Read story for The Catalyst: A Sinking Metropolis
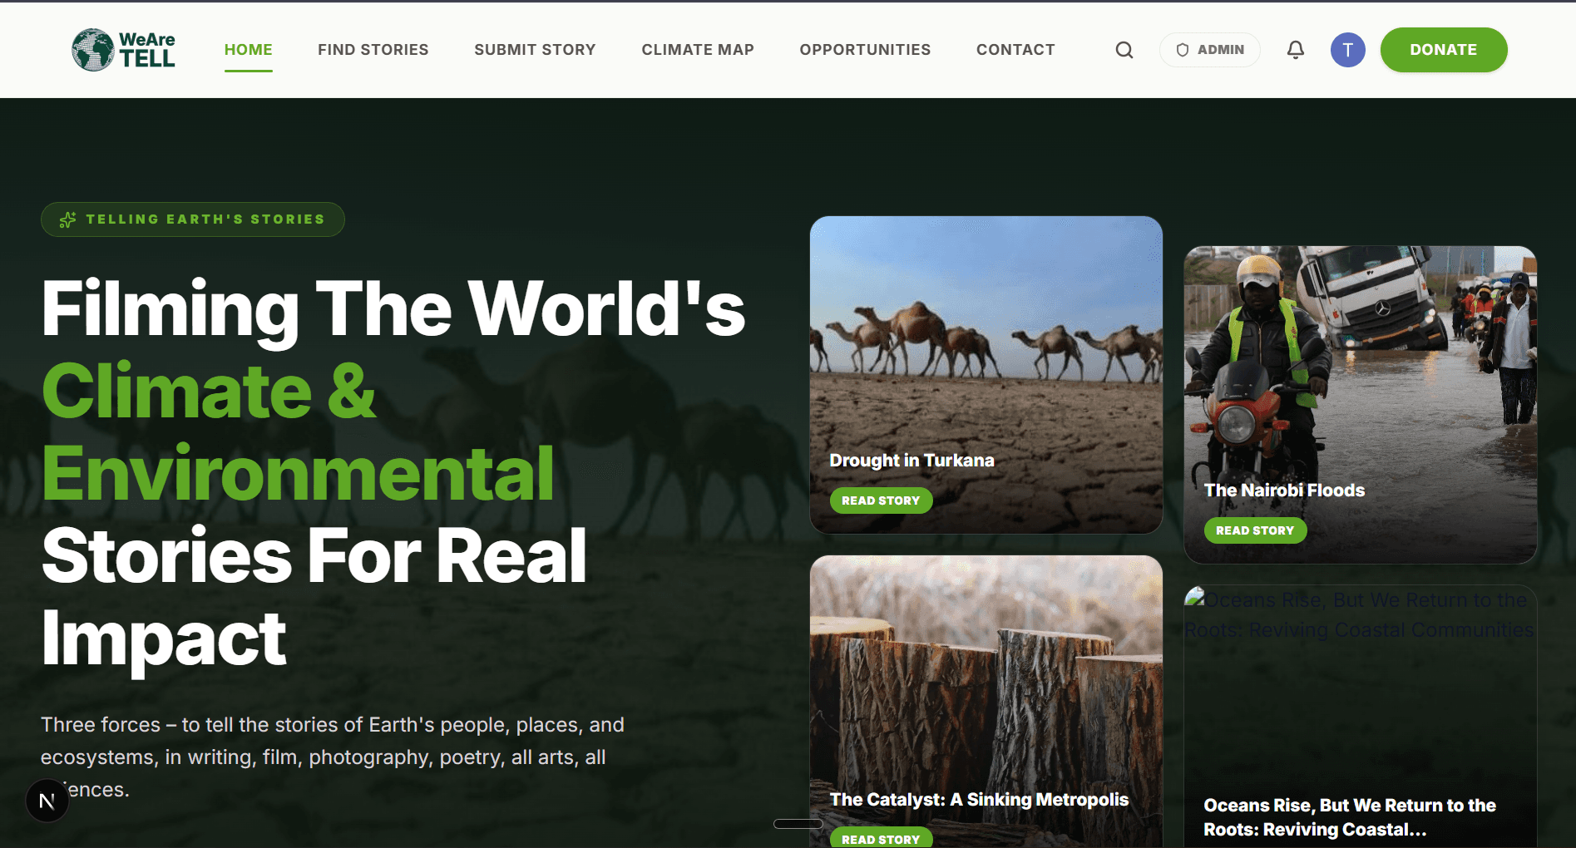Viewport: 1576px width, 848px height. [x=881, y=838]
